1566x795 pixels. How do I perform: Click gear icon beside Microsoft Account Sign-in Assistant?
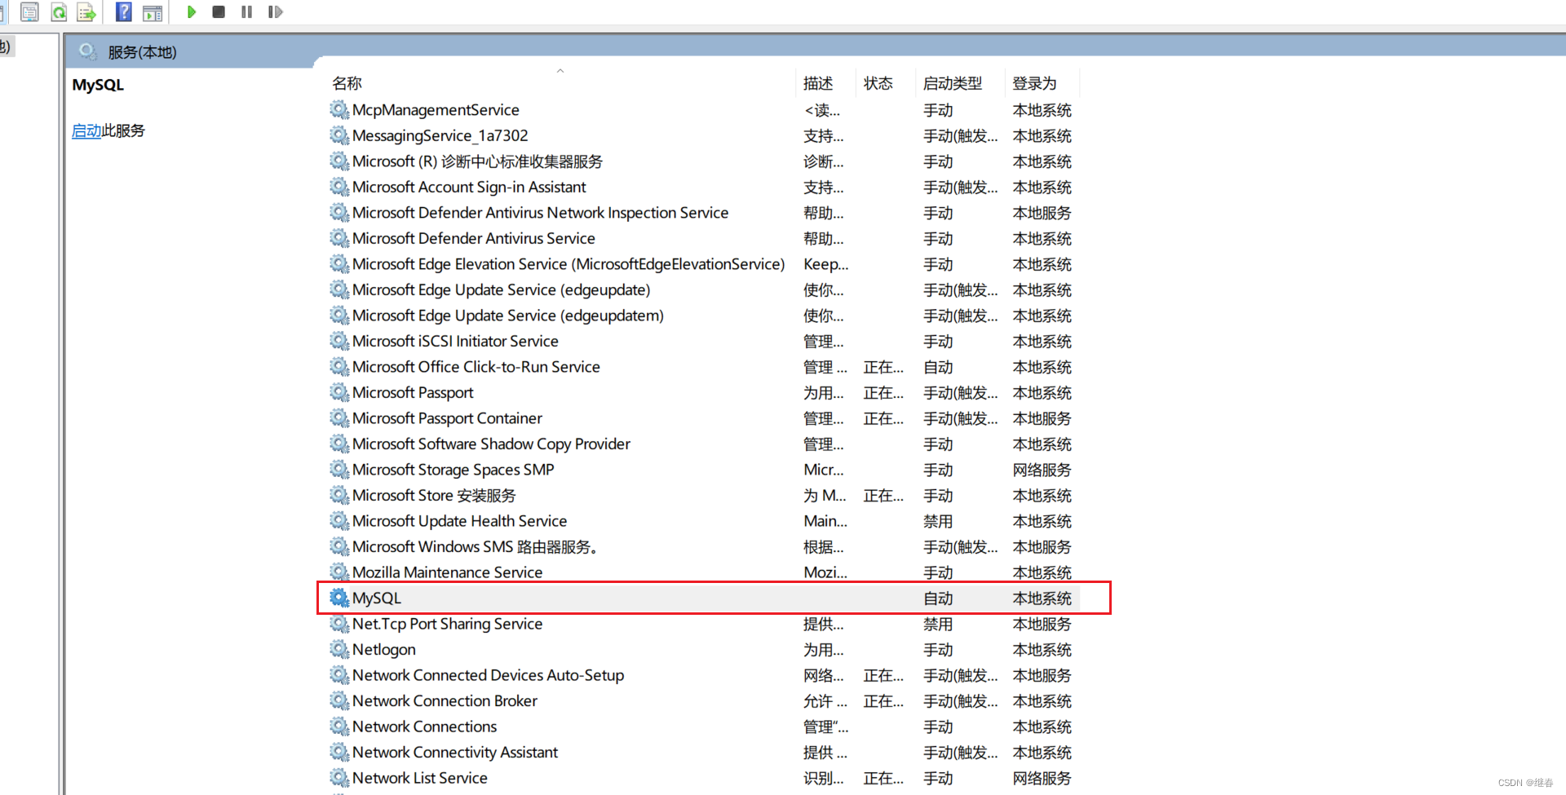[x=339, y=187]
